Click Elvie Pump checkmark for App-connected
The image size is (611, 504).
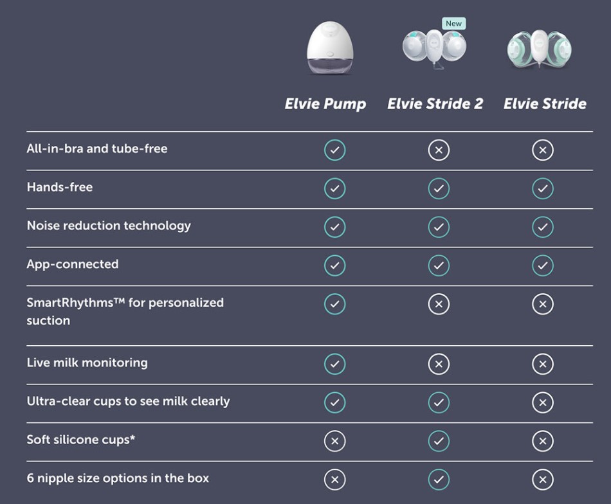334,265
